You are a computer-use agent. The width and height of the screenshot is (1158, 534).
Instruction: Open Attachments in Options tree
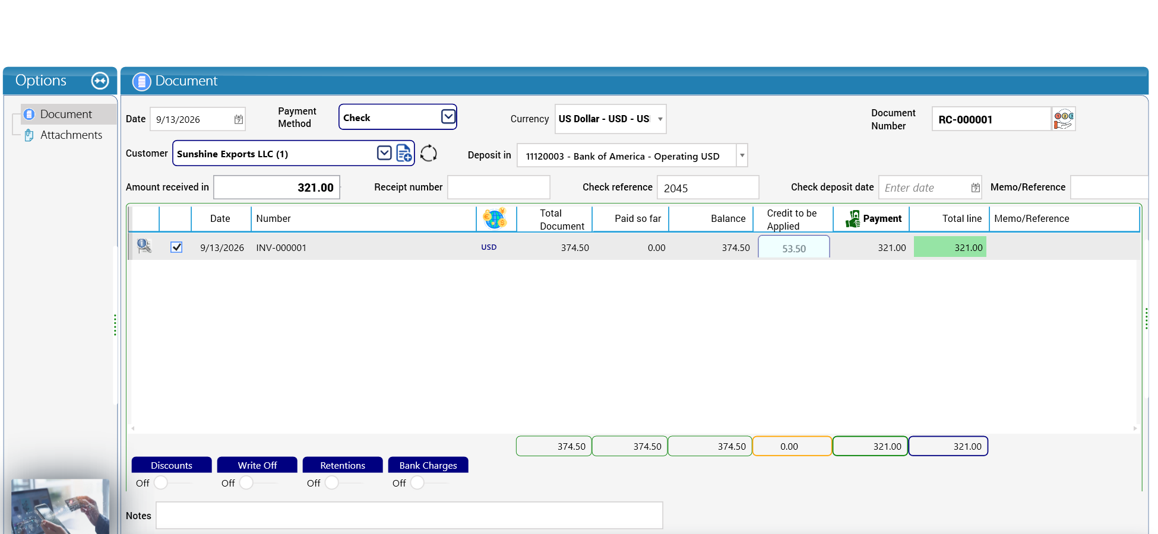(x=71, y=135)
